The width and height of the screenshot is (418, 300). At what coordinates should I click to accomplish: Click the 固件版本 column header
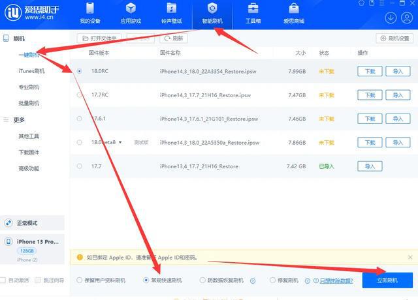(x=99, y=53)
